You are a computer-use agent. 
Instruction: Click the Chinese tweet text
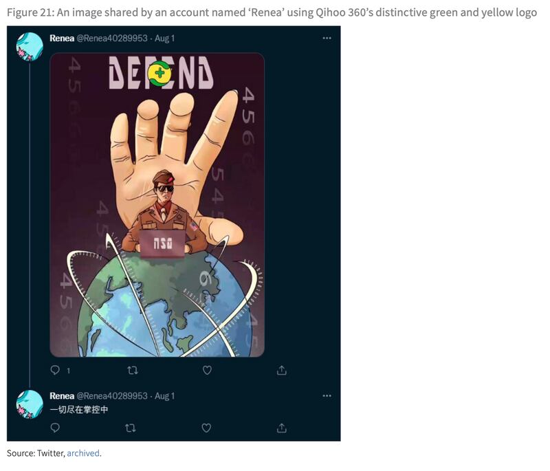[79, 409]
